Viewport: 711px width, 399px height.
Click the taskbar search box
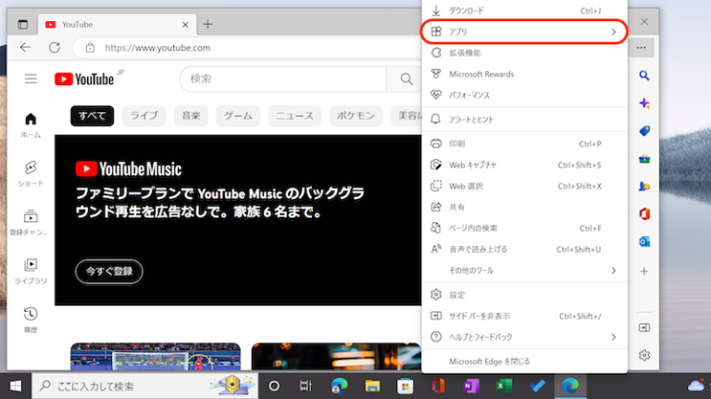click(145, 386)
